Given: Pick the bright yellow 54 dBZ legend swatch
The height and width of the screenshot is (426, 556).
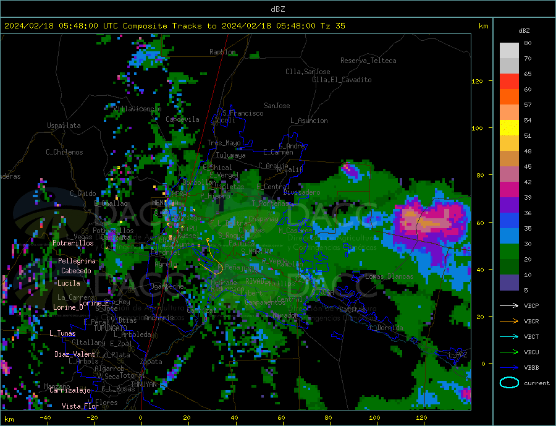Looking at the screenshot, I should 509,128.
